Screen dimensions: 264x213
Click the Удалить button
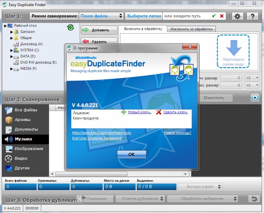[99, 41]
